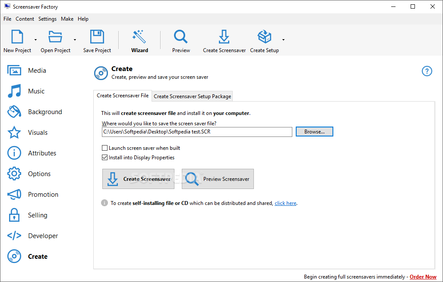The height and width of the screenshot is (282, 443).
Task: Open the Settings menu
Action: [47, 19]
